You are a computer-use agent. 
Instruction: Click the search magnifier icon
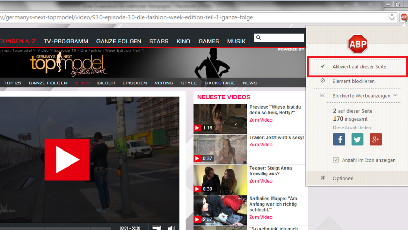pos(259,38)
